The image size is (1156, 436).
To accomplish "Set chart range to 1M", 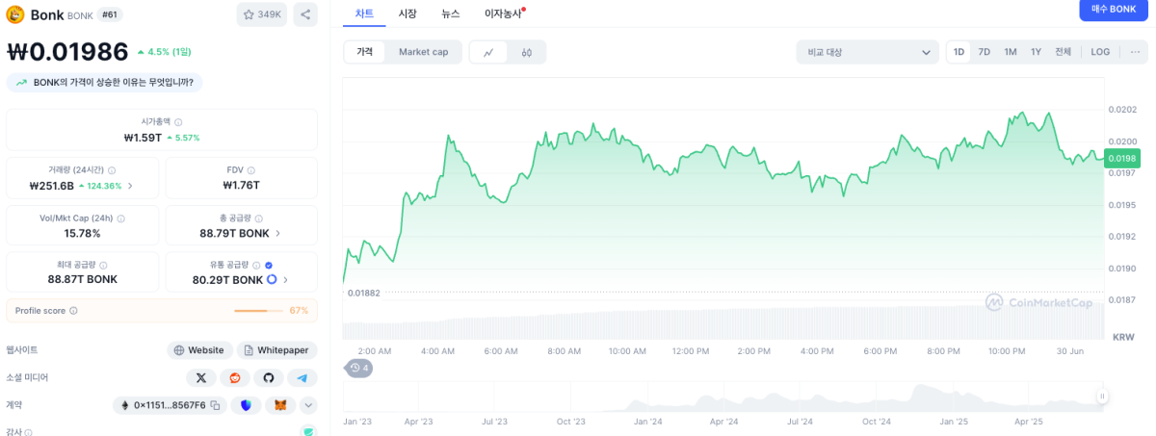I will pyautogui.click(x=1011, y=52).
